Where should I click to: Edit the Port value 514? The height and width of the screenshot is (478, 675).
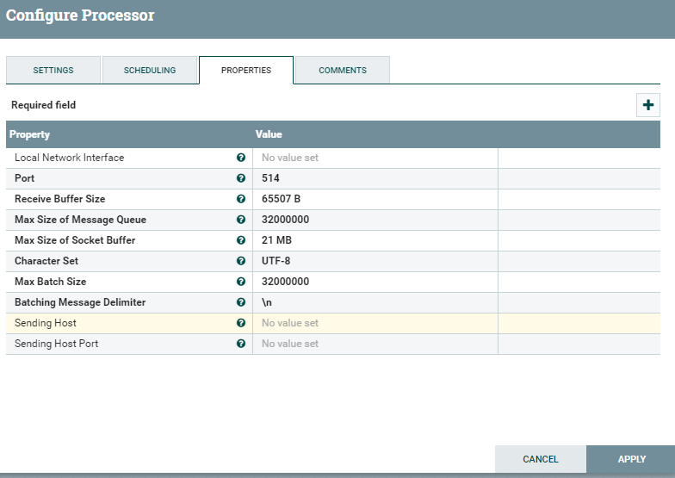(x=375, y=178)
